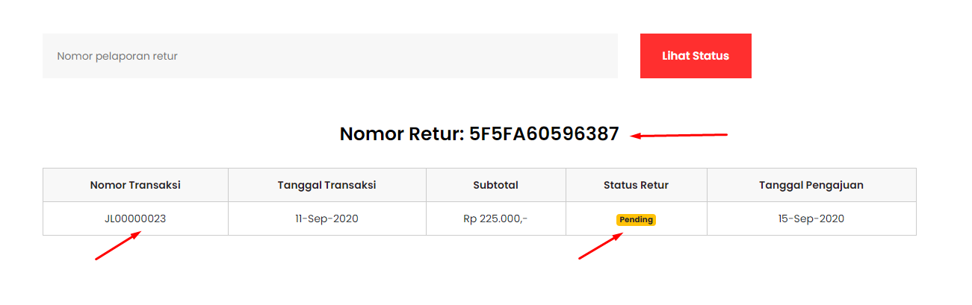Viewport: 972px width, 305px height.
Task: Click the arrow pointing at JL00000023
Action: 117,246
